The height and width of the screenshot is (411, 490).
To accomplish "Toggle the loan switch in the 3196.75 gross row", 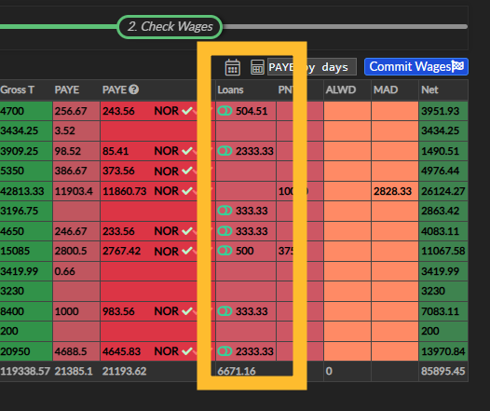I will tap(225, 211).
